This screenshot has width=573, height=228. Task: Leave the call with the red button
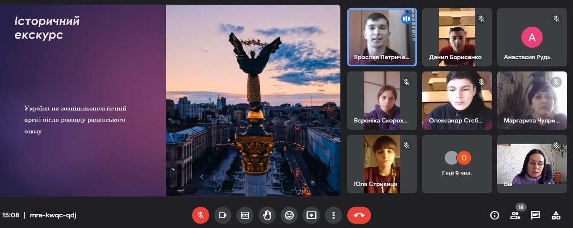pyautogui.click(x=359, y=215)
